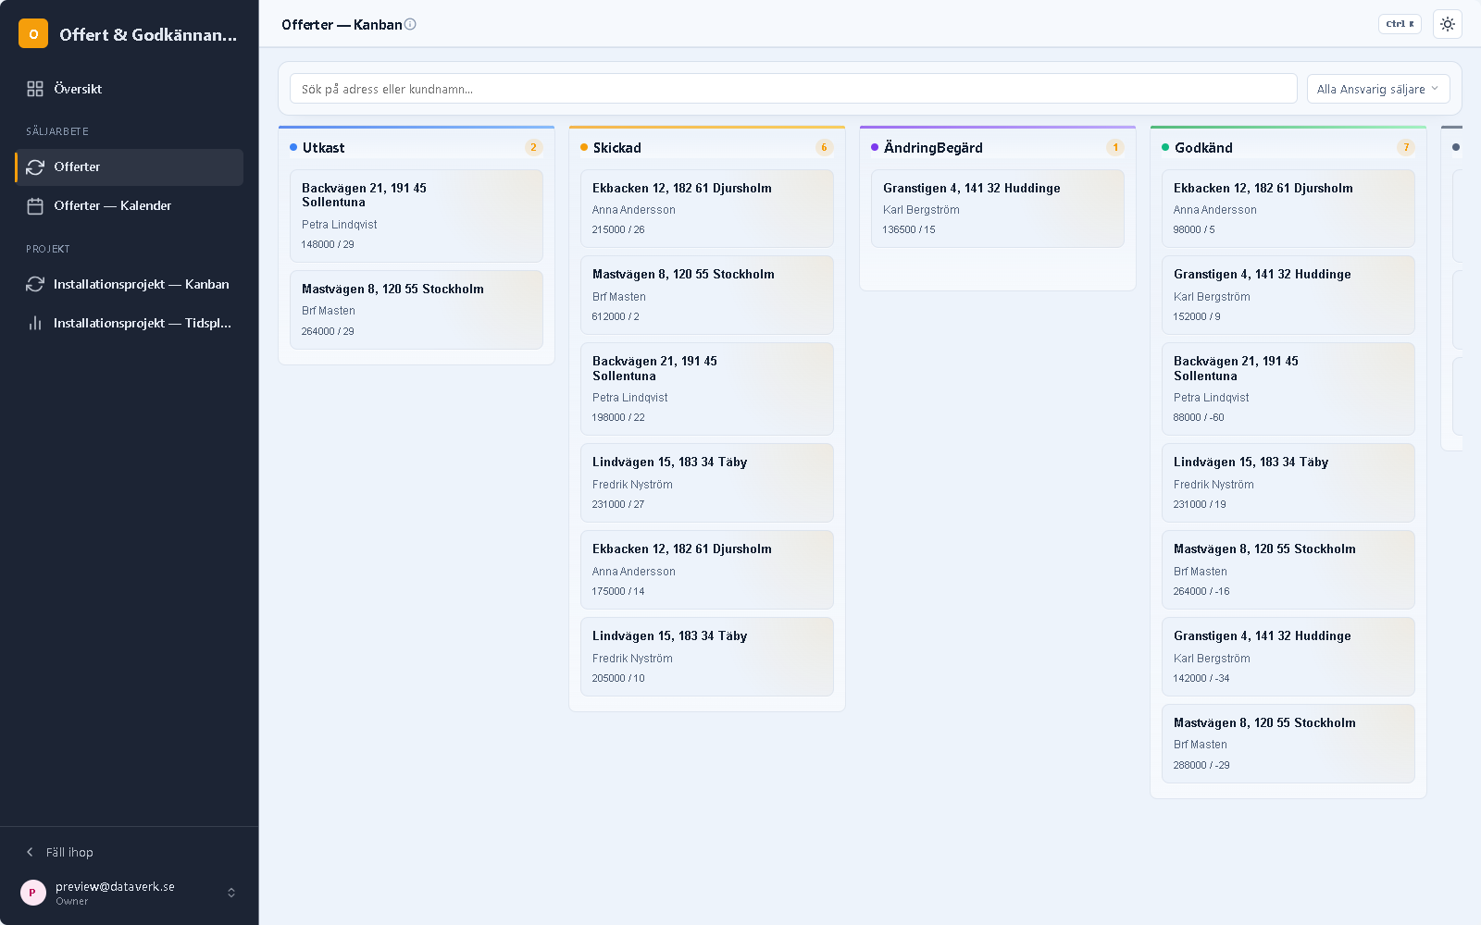Click the calendar icon for Offerter — Kalender
The image size is (1481, 925).
pyautogui.click(x=35, y=205)
